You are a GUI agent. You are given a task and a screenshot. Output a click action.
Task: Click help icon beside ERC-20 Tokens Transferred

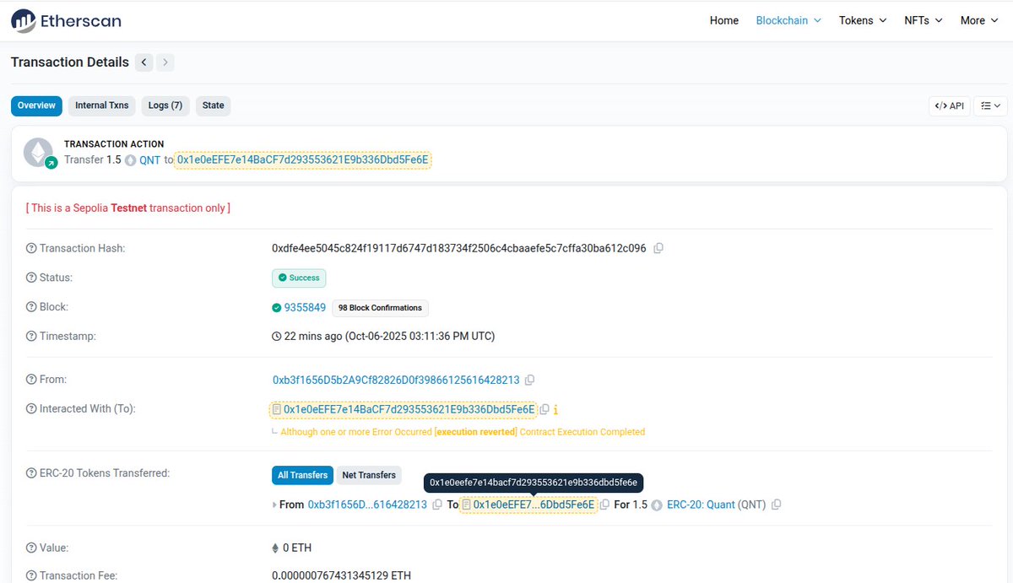click(31, 472)
